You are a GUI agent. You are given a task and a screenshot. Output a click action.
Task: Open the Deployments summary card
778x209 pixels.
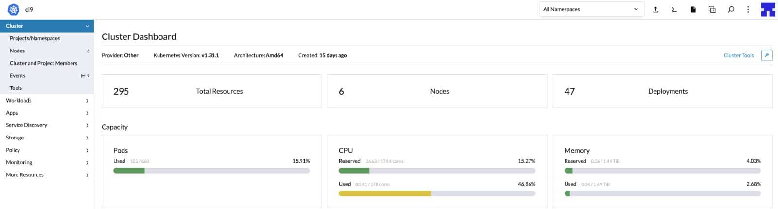[x=662, y=91]
